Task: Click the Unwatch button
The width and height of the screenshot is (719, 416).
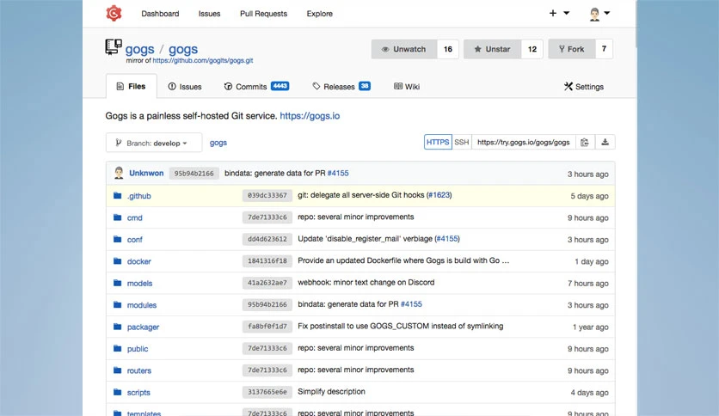Action: coord(404,49)
